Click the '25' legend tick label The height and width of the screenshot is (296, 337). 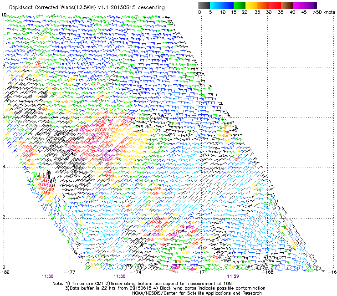tap(257, 12)
